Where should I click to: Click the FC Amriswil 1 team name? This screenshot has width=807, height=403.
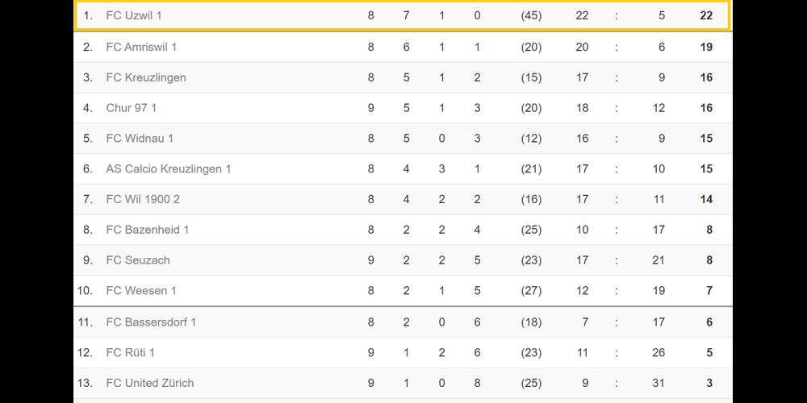pyautogui.click(x=141, y=47)
